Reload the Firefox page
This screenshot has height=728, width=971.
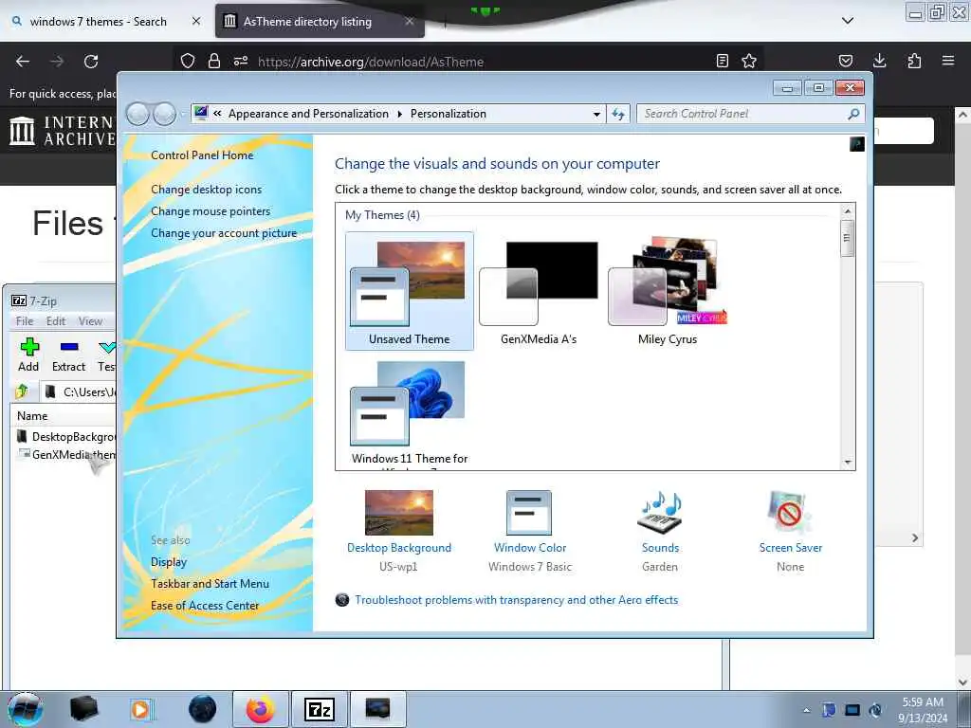coord(91,62)
